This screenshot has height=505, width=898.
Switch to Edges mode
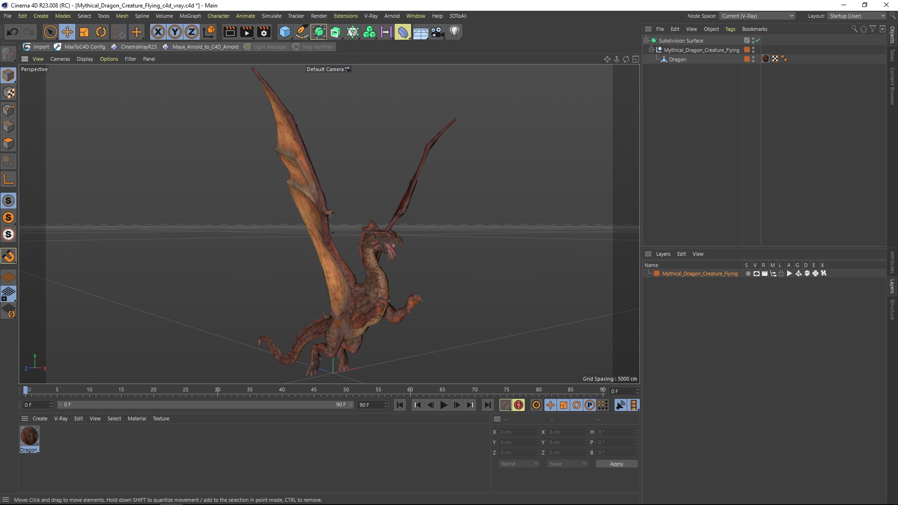pyautogui.click(x=8, y=126)
